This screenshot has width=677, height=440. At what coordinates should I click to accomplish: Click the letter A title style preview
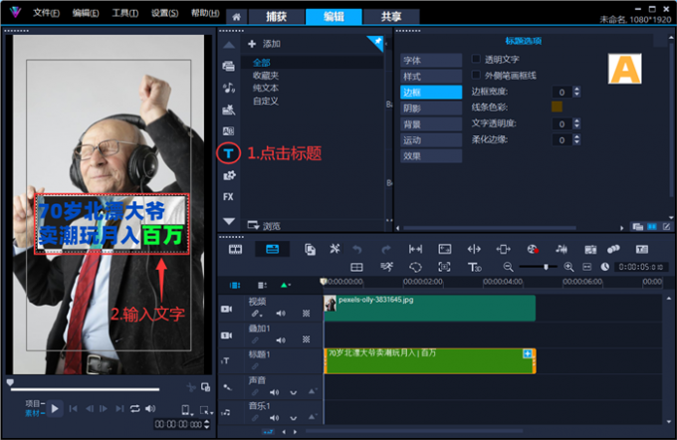tap(625, 69)
